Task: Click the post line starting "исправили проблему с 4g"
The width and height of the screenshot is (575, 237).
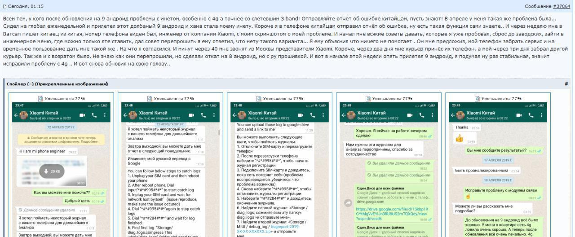Action: [x=87, y=64]
